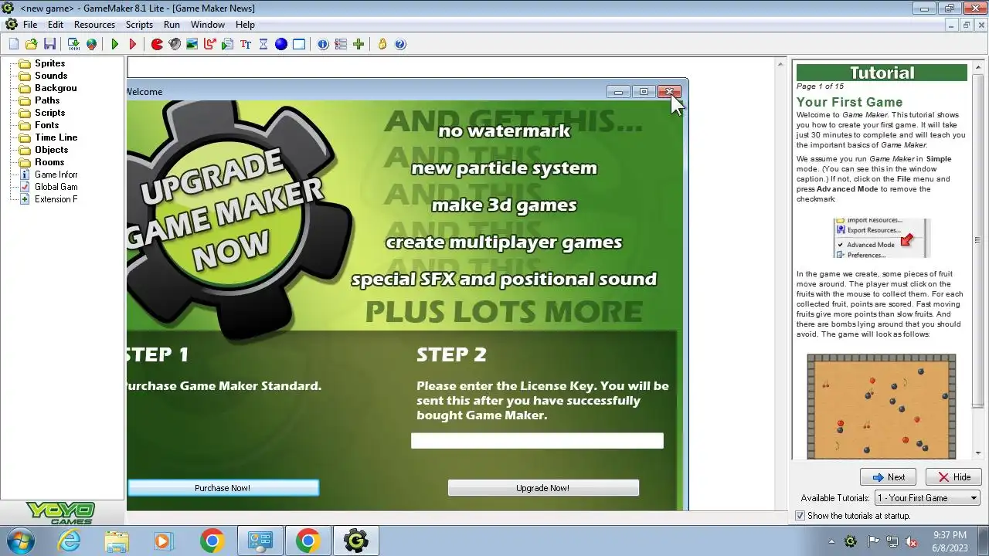Open the Run menu
The height and width of the screenshot is (556, 989).
click(172, 25)
